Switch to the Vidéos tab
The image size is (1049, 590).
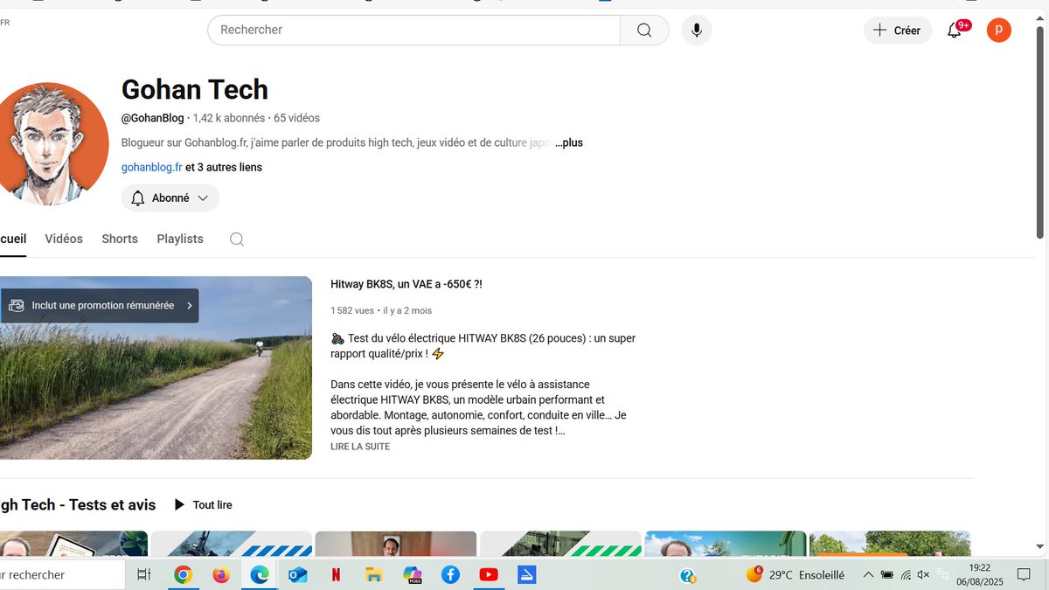coord(64,239)
